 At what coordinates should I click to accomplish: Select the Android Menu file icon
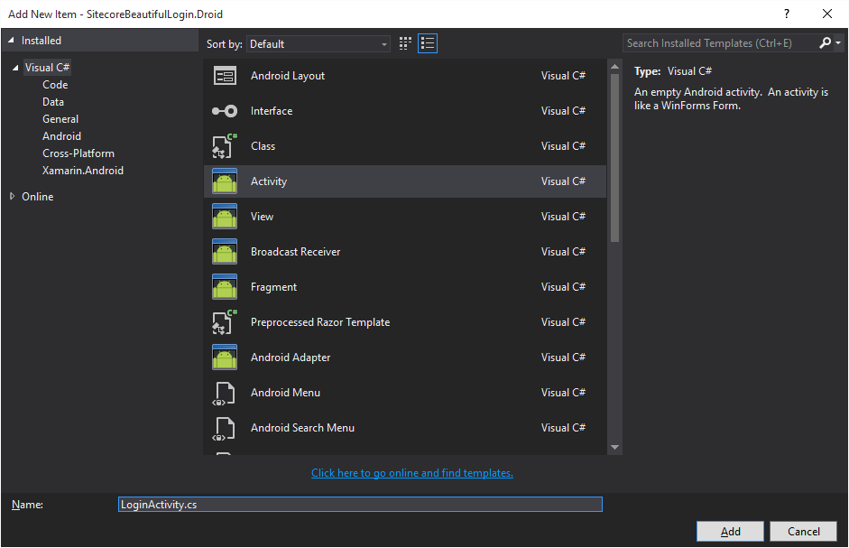tap(224, 394)
